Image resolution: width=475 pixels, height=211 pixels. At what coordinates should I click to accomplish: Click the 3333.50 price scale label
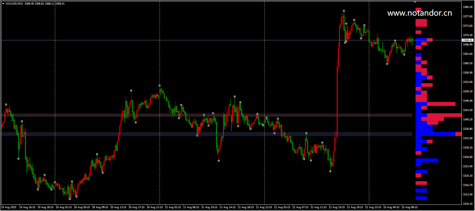[468, 138]
